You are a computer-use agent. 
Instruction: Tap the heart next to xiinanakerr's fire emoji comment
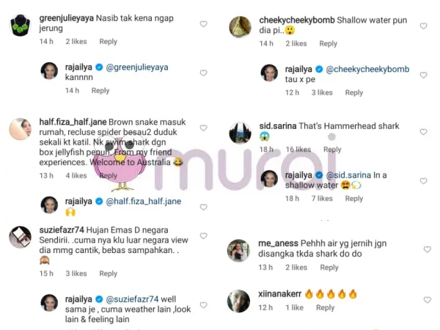pyautogui.click(x=428, y=300)
